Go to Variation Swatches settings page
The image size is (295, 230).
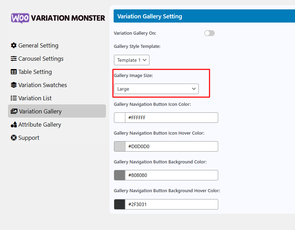pyautogui.click(x=39, y=85)
